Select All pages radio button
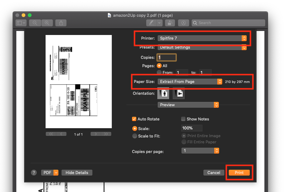Image resolution: width=285 pixels, height=192 pixels. [159, 66]
